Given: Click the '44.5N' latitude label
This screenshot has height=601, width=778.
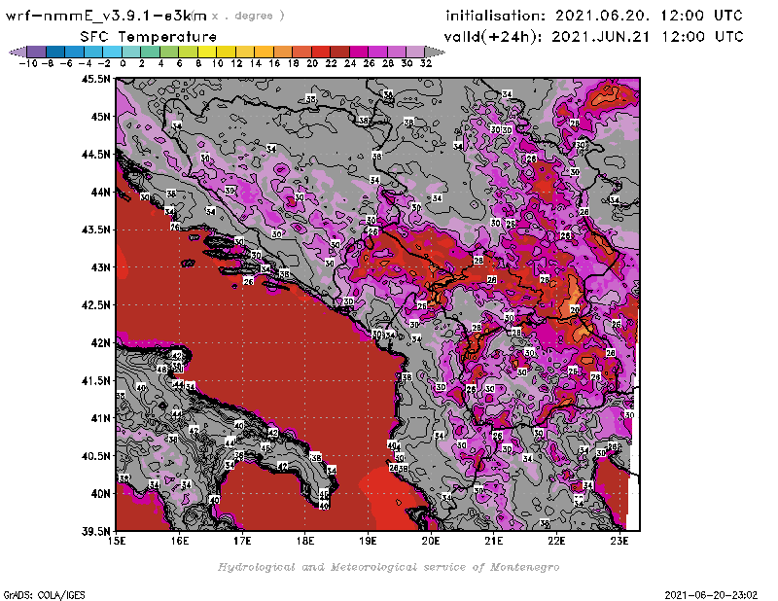Looking at the screenshot, I should pos(95,154).
